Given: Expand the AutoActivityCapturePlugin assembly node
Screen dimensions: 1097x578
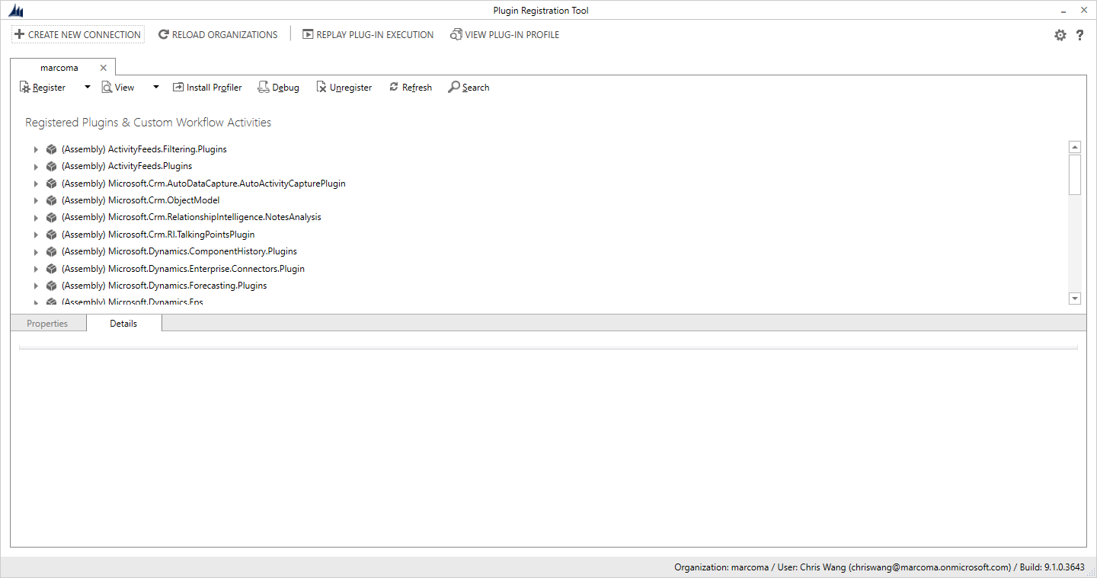Looking at the screenshot, I should click(36, 184).
